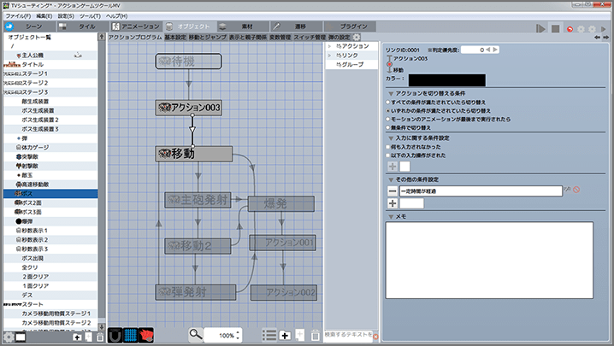Select すべての条件が満たされていたら切り替え radio option
The width and height of the screenshot is (614, 346).
[x=387, y=102]
